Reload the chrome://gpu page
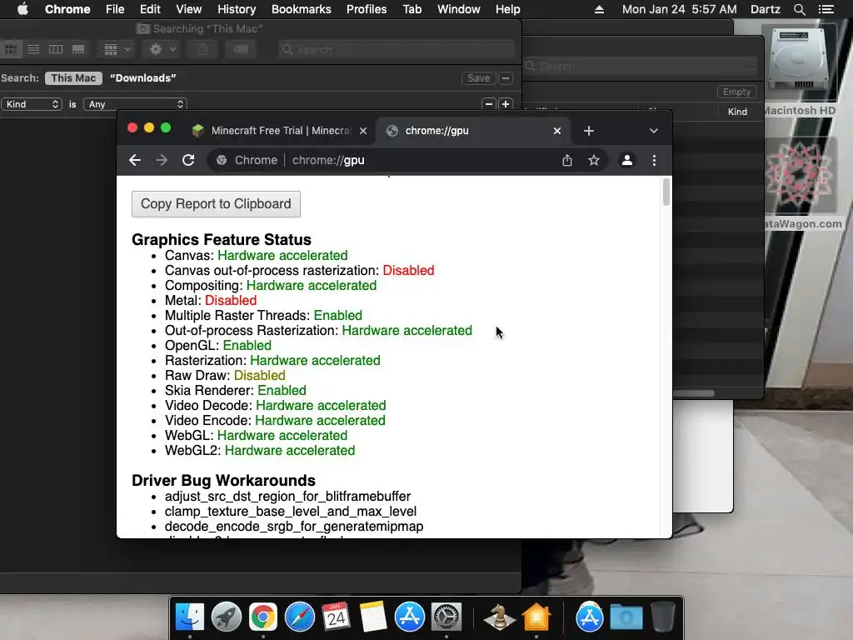 click(x=188, y=160)
